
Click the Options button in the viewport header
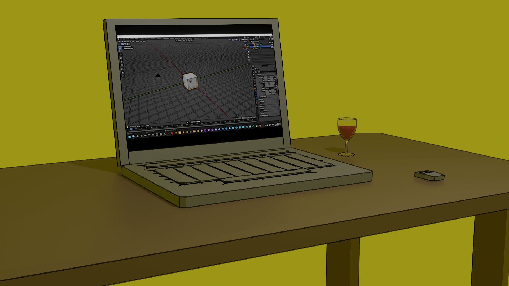(x=246, y=42)
